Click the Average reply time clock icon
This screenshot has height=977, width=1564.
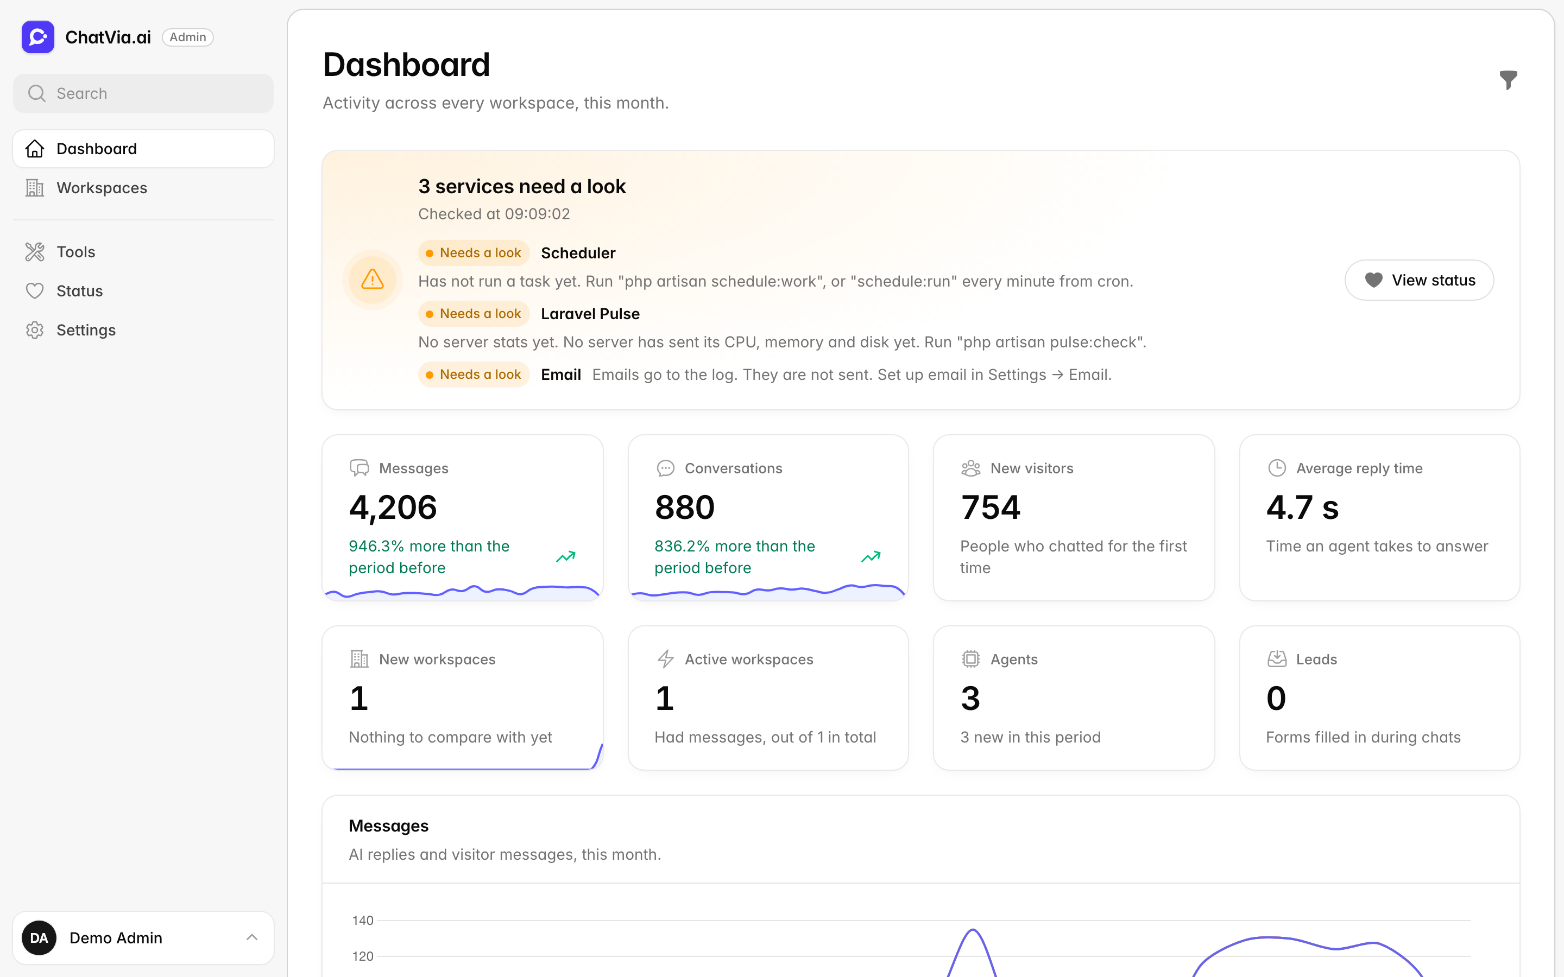1276,468
